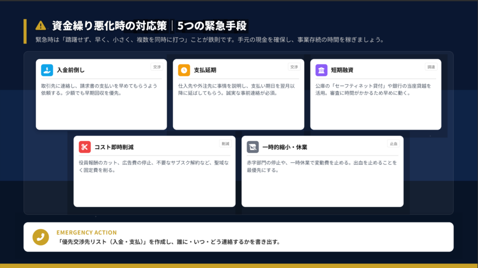Screen dimensions: 478x268
Task: Select the red scissors icon for コスト即時削減
Action: point(84,147)
